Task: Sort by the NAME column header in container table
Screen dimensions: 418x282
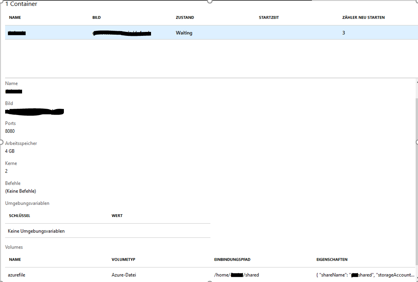Action: coord(15,18)
